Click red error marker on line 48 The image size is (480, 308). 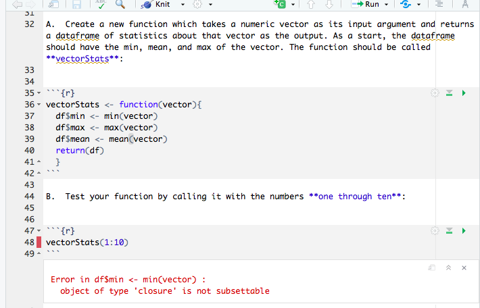(39, 242)
